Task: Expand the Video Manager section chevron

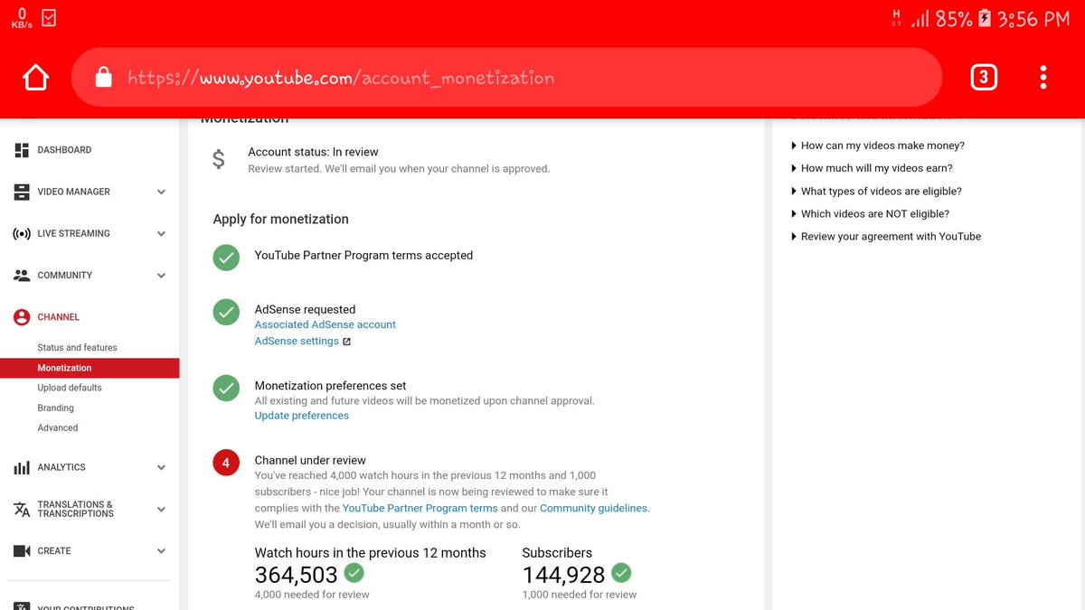Action: [161, 192]
